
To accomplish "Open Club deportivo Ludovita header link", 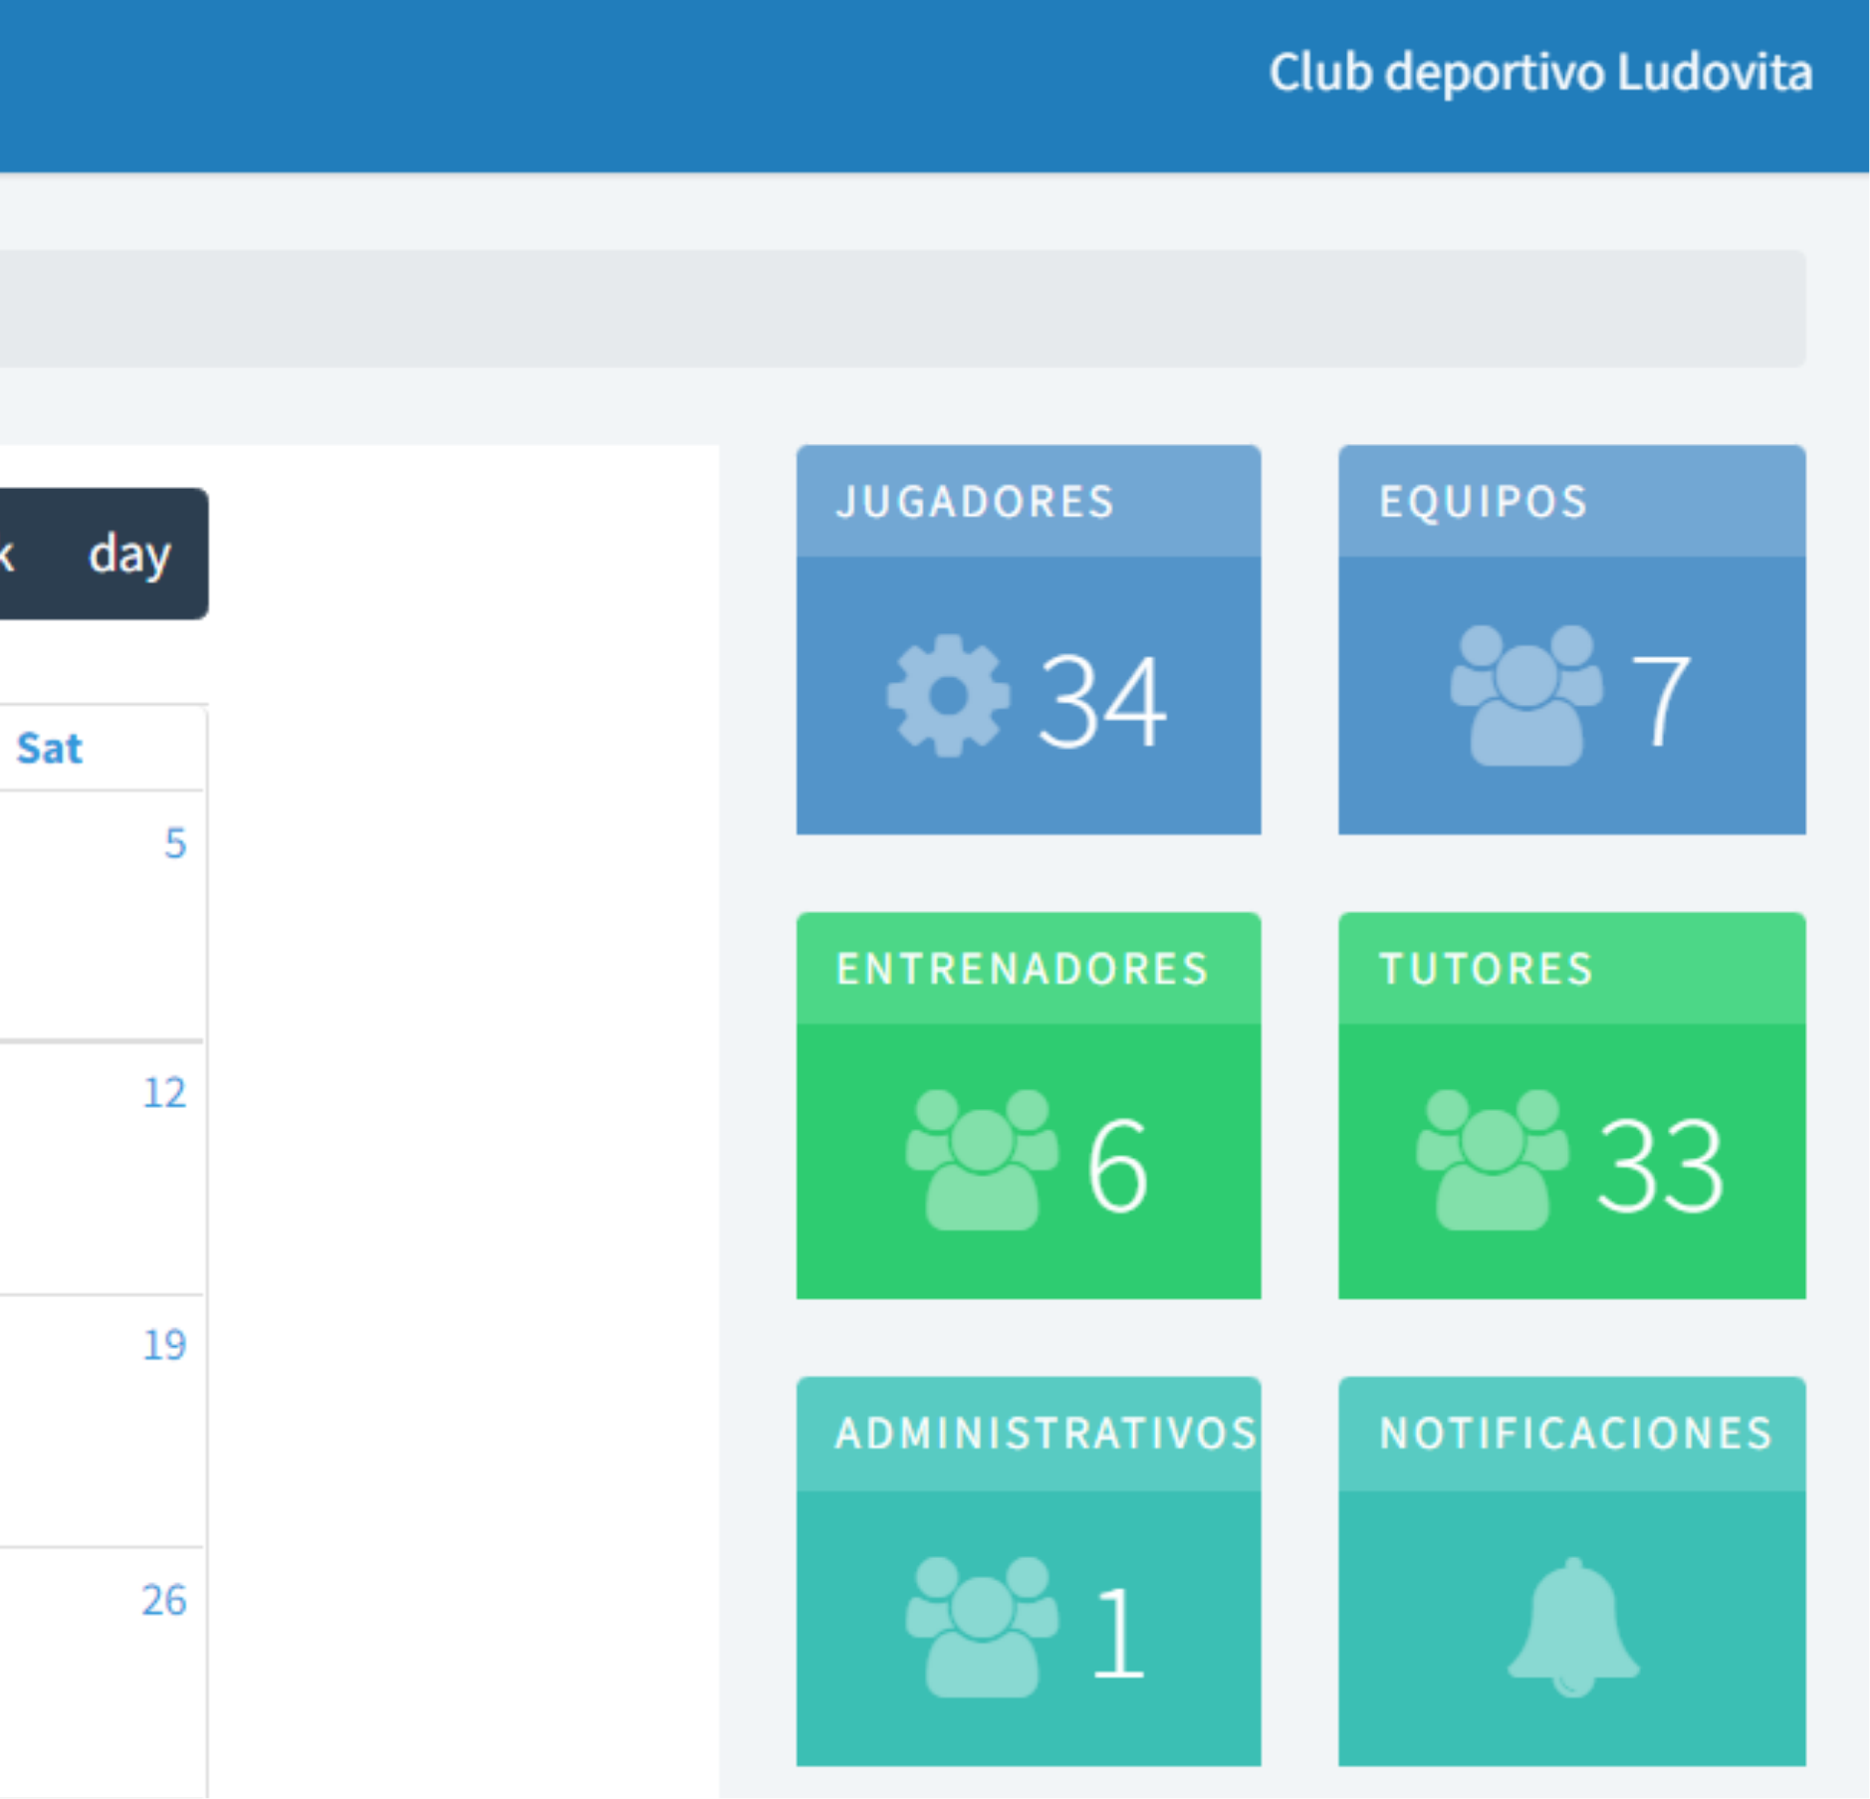I will [1539, 73].
